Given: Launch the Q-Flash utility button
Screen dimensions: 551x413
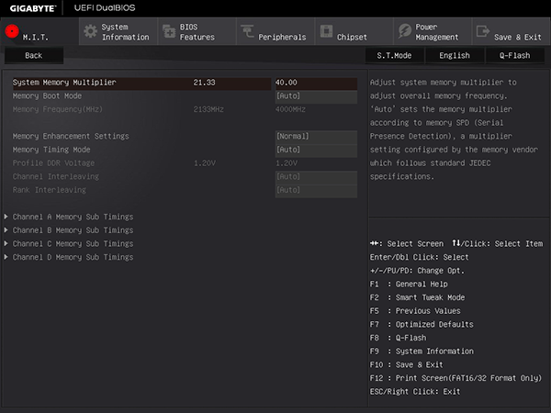Looking at the screenshot, I should (515, 55).
